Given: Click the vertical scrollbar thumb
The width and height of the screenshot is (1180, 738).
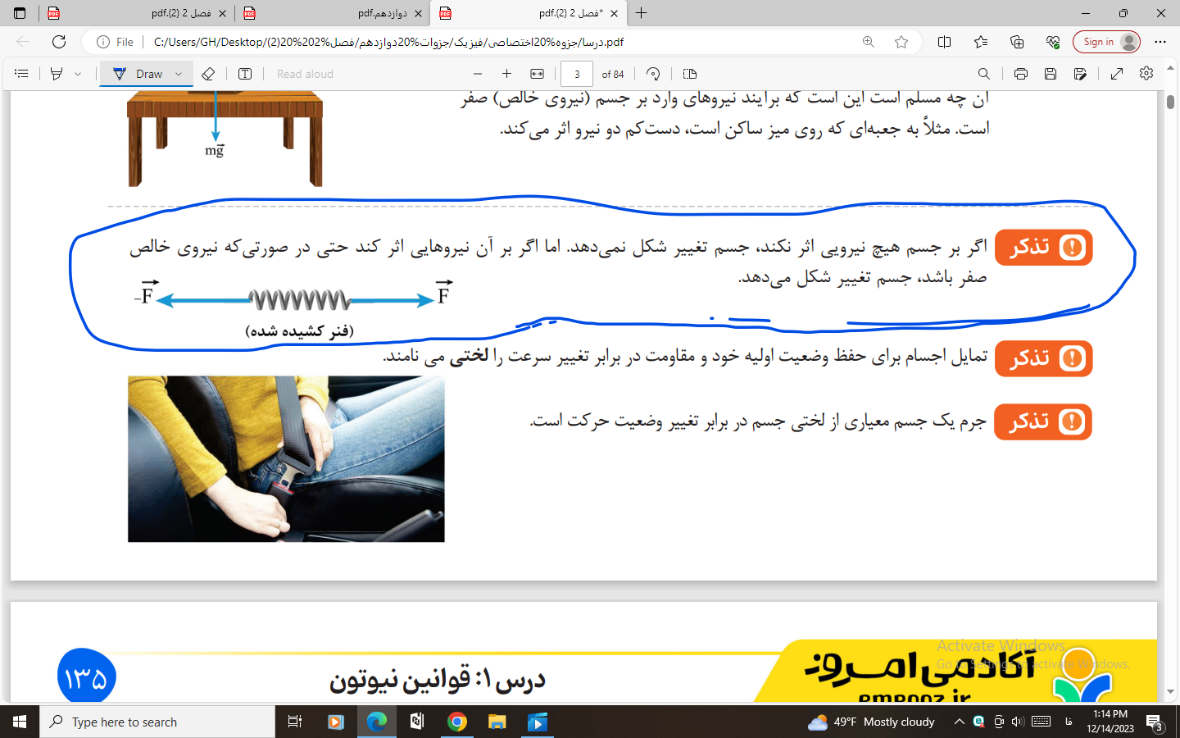Looking at the screenshot, I should [1170, 102].
